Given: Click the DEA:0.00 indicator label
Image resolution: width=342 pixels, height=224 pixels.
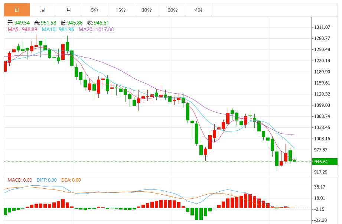Looking at the screenshot, I should (x=71, y=180).
